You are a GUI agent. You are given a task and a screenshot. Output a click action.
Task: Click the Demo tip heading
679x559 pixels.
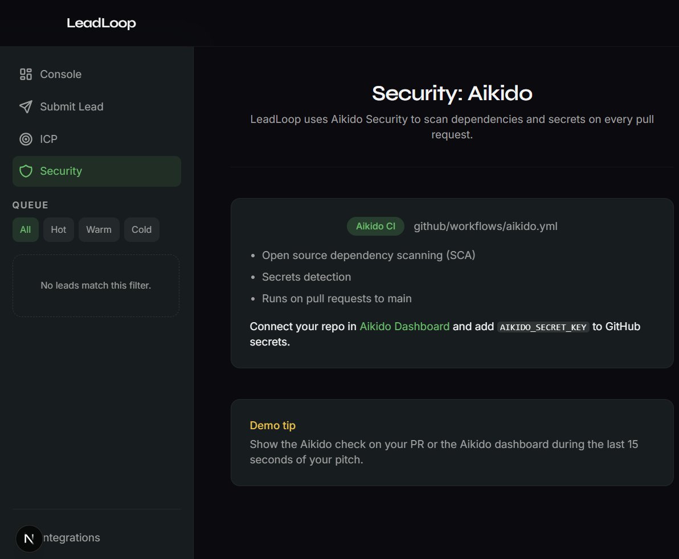272,425
